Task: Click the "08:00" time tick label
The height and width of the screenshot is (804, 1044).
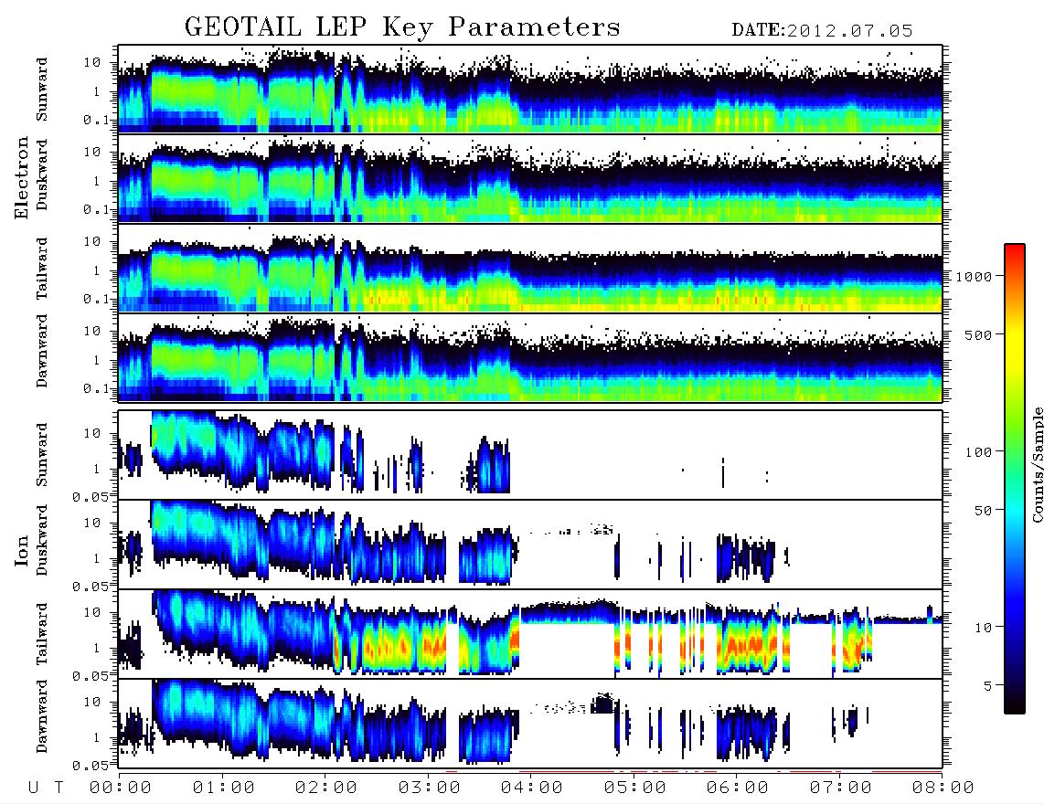Action: click(943, 788)
